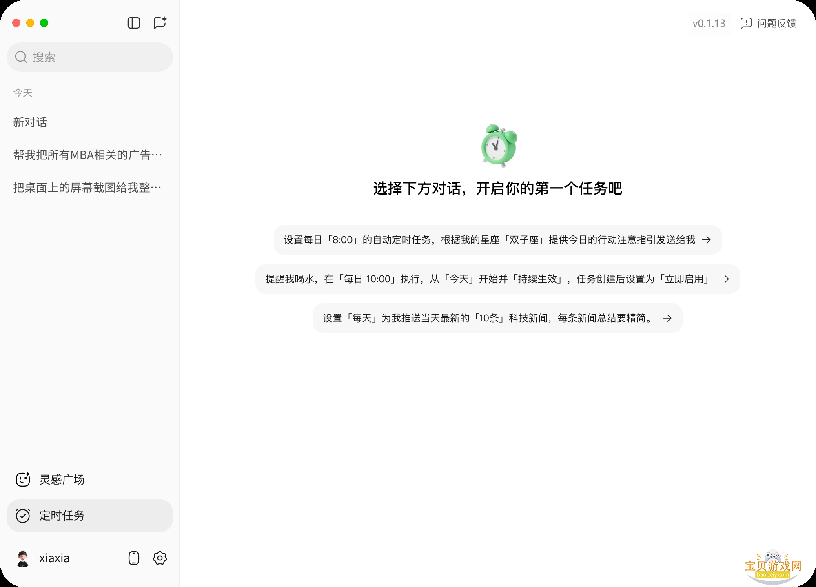Click the 灵感广场 smiley icon
816x587 pixels.
click(23, 479)
